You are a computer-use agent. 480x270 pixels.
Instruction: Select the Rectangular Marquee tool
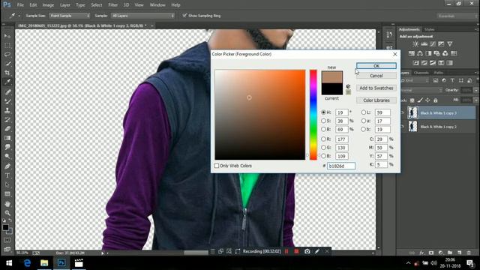point(7,45)
